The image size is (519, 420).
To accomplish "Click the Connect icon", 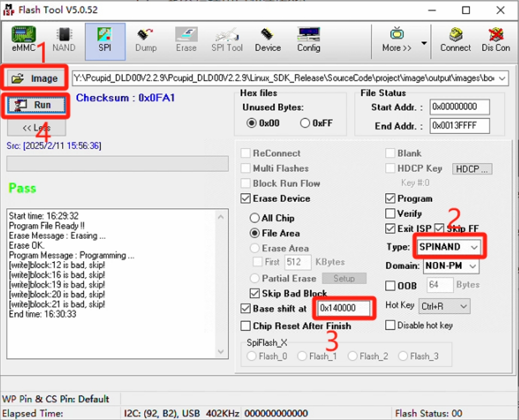I will 455,40.
